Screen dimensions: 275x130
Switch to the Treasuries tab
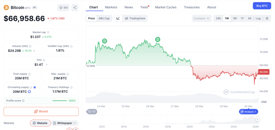pyautogui.click(x=192, y=7)
